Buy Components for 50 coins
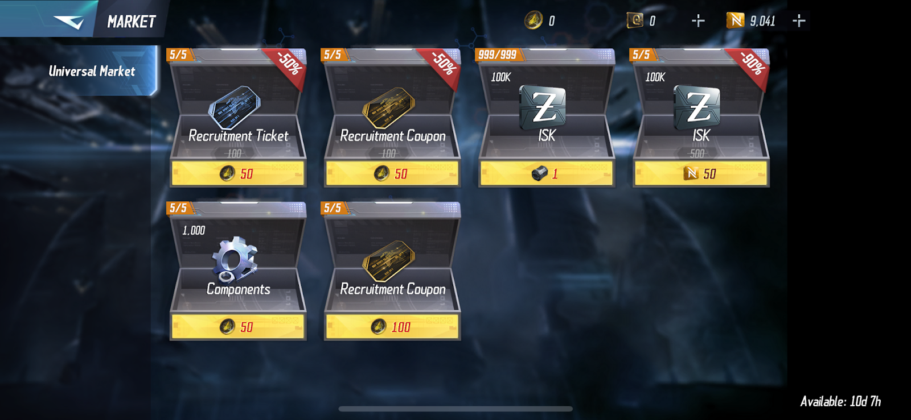The width and height of the screenshot is (911, 420). coord(238,327)
